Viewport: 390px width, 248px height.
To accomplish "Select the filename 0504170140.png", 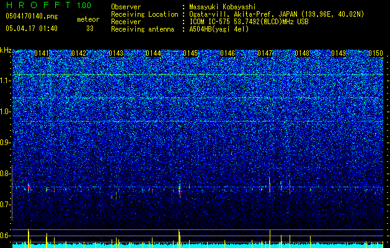I will [32, 16].
